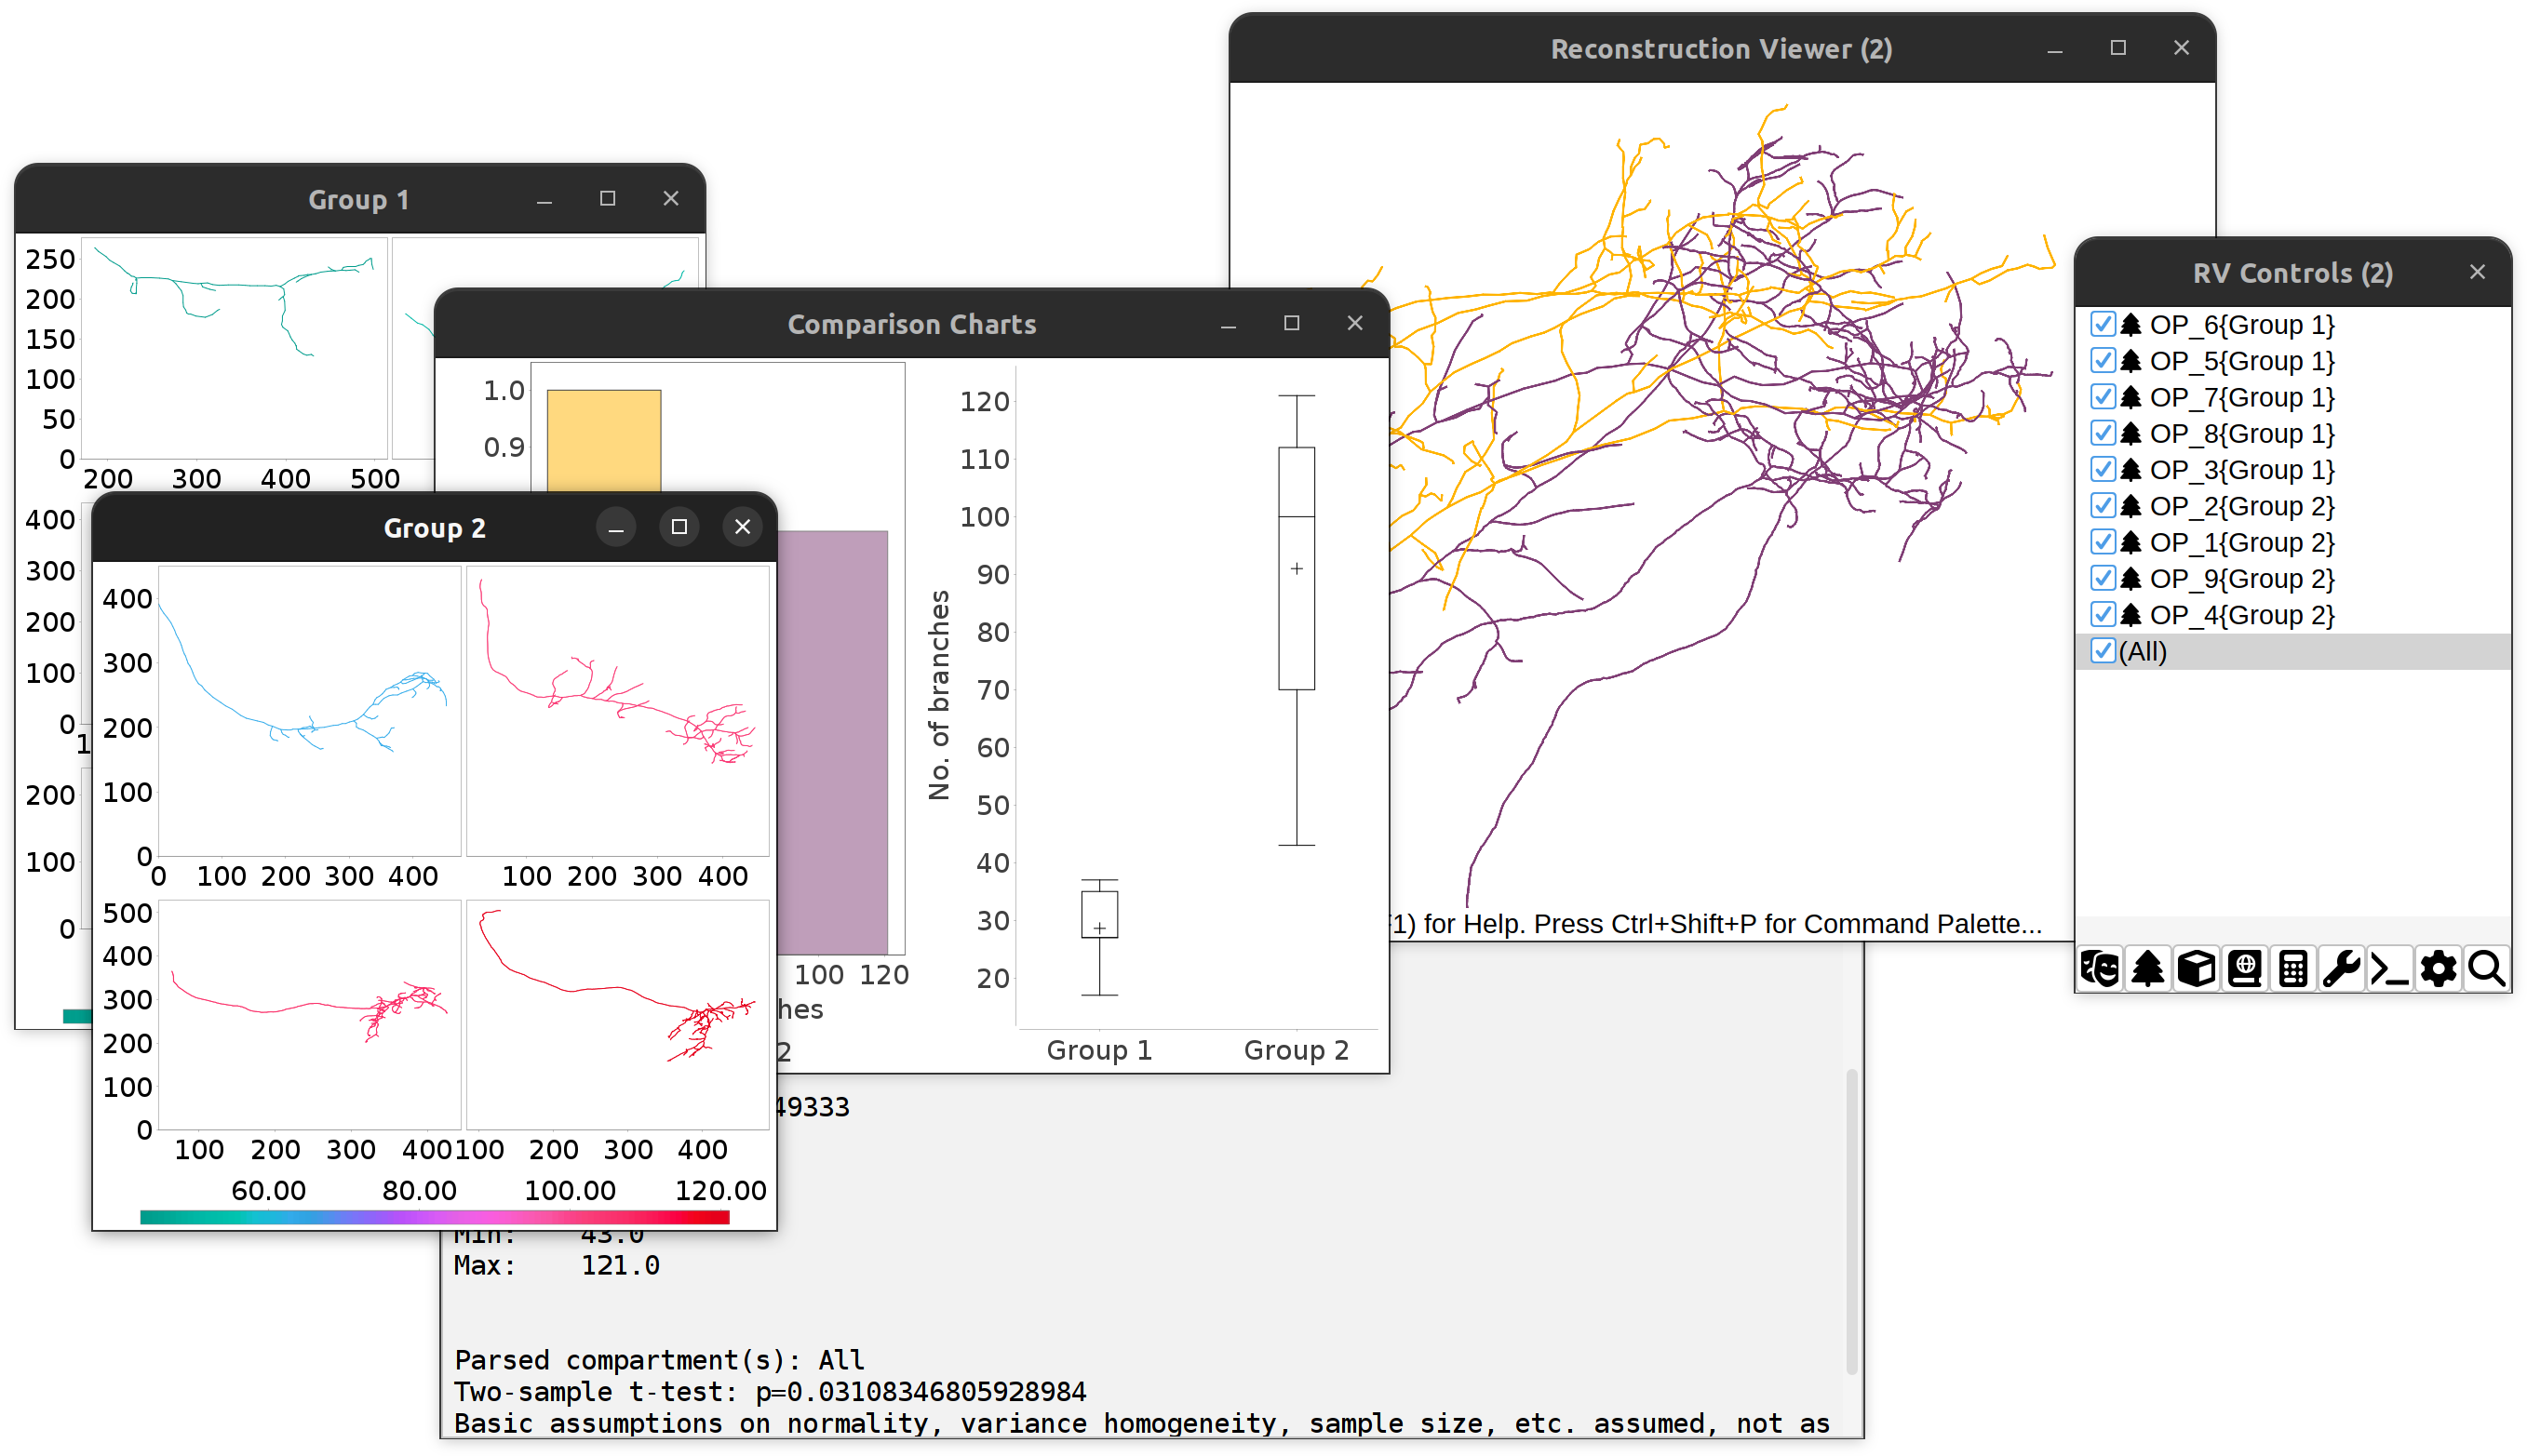2527x1456 pixels.
Task: Click the magnifier search icon in RV Controls
Action: tap(2487, 968)
